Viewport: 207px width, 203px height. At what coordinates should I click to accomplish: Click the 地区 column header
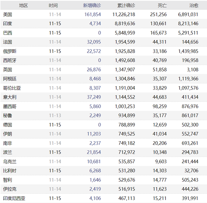[x=24, y=5]
